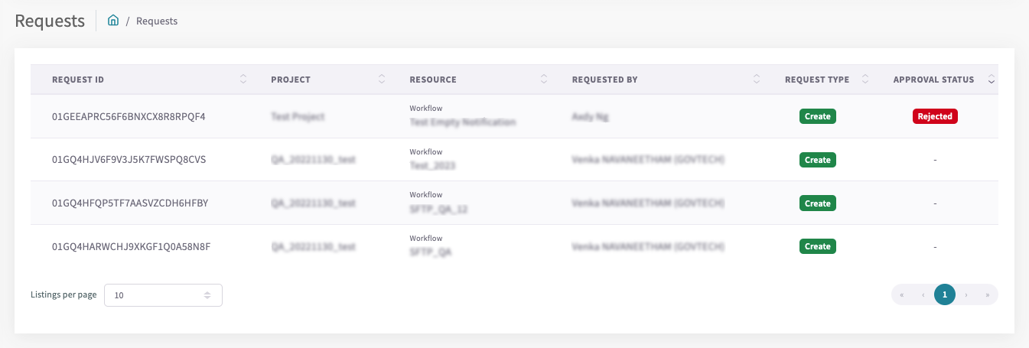Image resolution: width=1029 pixels, height=348 pixels.
Task: Sort table by Resource column
Action: tap(544, 80)
